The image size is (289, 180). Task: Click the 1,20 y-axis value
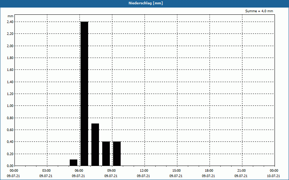click(10, 94)
